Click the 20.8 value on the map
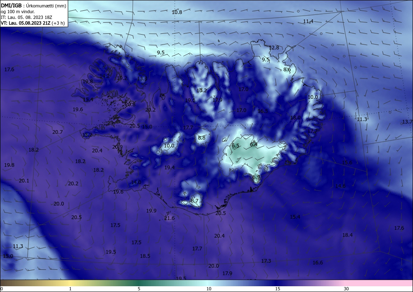The width and height of the screenshot is (413, 292). (130, 104)
